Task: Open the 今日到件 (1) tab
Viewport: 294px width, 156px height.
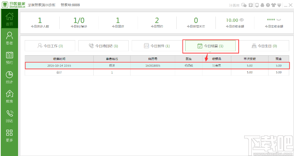Action: coord(157,46)
